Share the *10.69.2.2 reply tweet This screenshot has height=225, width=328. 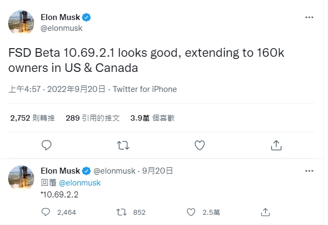point(265,212)
